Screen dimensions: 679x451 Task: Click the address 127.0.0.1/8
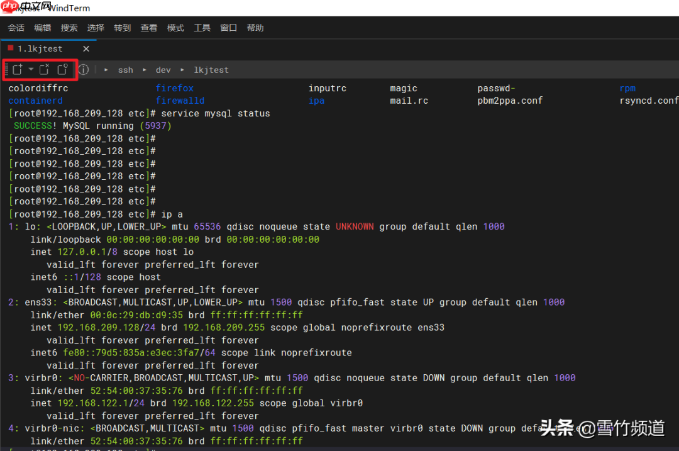pyautogui.click(x=87, y=252)
